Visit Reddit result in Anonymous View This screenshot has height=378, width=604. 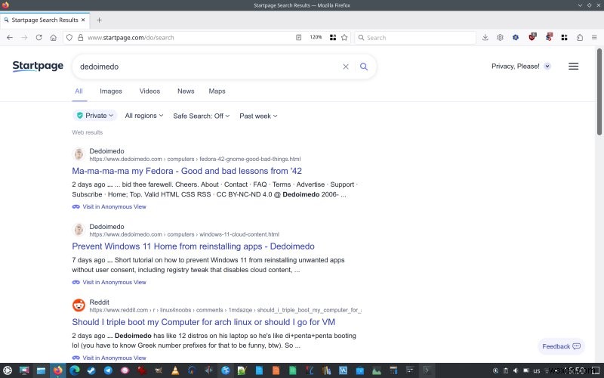109,358
